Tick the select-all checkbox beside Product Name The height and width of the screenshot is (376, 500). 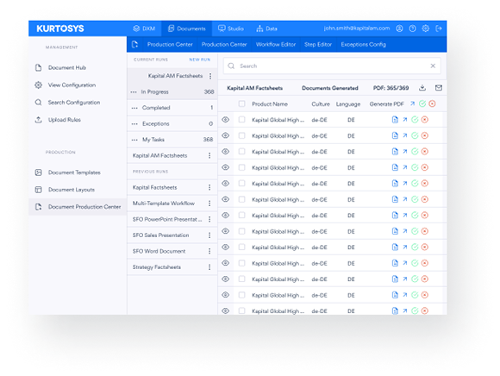coord(241,103)
